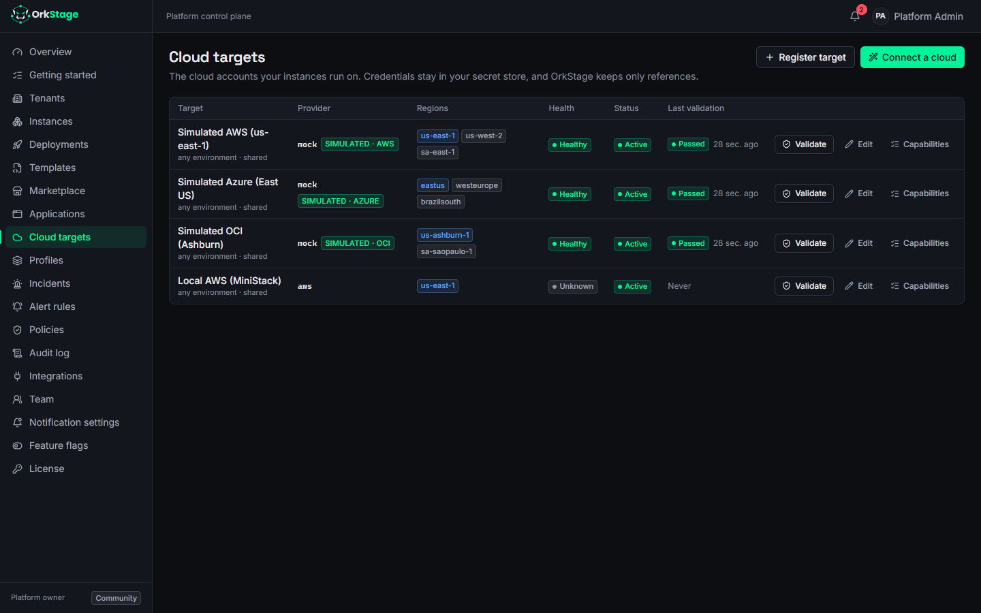This screenshot has height=613, width=981.
Task: Open Overview in the sidebar
Action: pyautogui.click(x=76, y=52)
